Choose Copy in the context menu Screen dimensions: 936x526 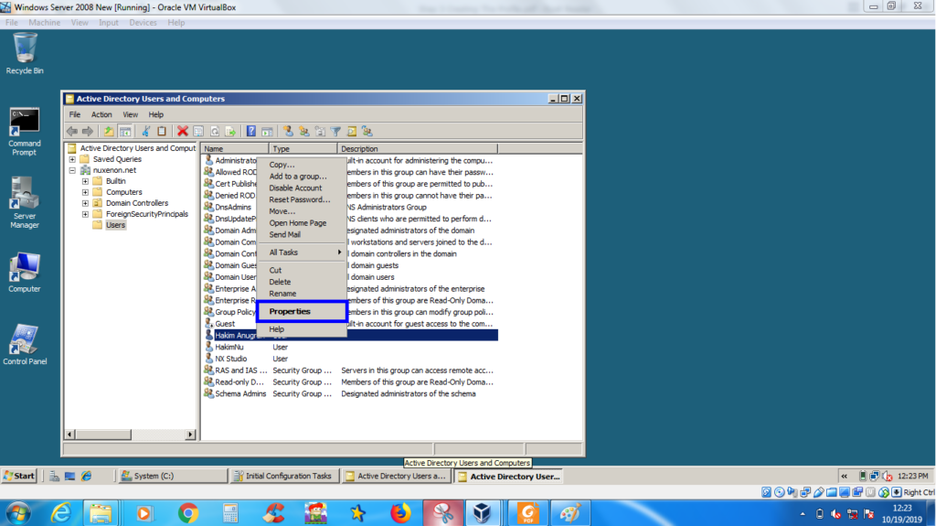[302, 165]
